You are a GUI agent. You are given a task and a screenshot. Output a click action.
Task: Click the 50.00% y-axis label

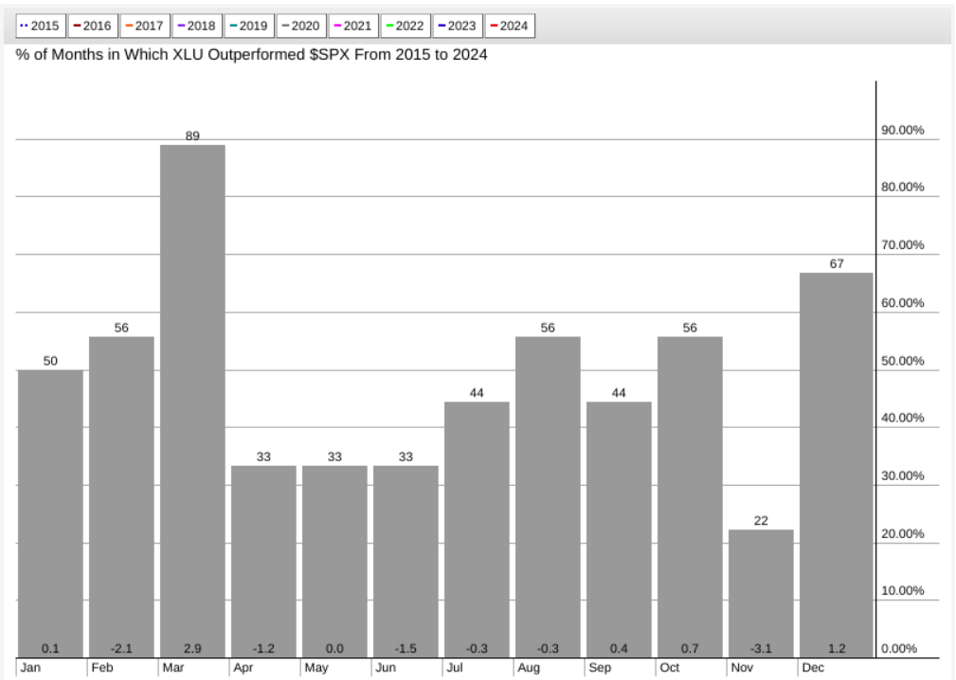(x=902, y=361)
